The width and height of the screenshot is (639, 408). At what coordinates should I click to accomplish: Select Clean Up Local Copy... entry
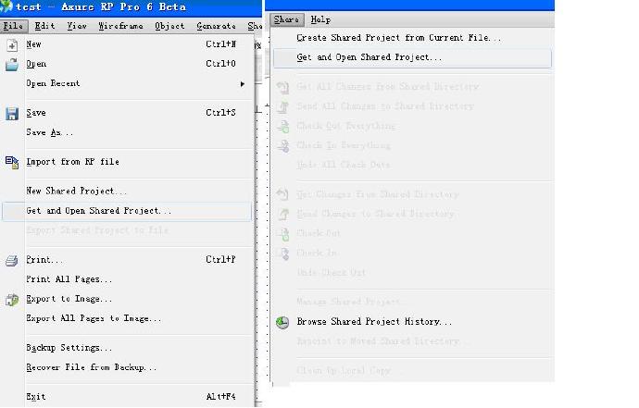[x=349, y=371]
